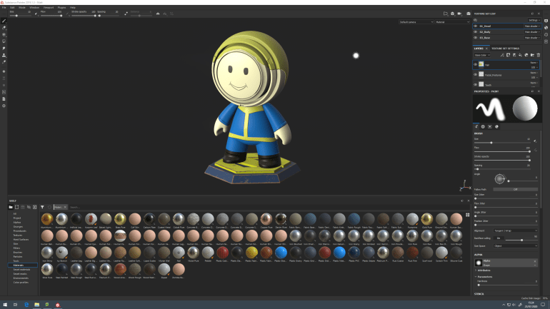Open the Log dock icon
This screenshot has width=550, height=309.
click(x=546, y=41)
